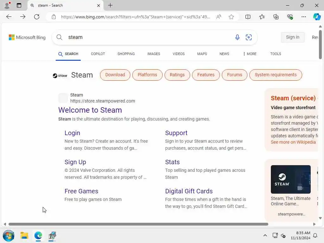The width and height of the screenshot is (324, 243).
Task: Click the Edge icon in the taskbar
Action: point(38,235)
